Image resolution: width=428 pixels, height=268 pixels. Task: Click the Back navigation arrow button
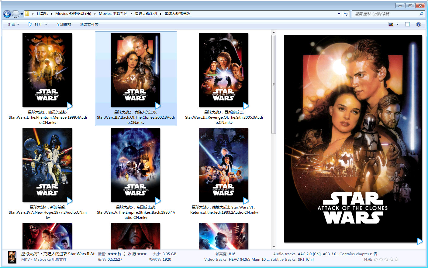click(7, 14)
